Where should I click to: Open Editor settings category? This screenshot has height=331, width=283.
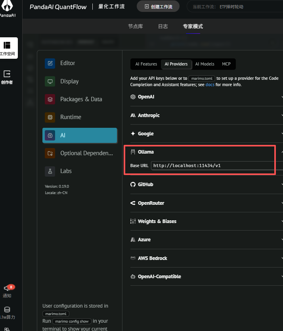[x=80, y=64]
